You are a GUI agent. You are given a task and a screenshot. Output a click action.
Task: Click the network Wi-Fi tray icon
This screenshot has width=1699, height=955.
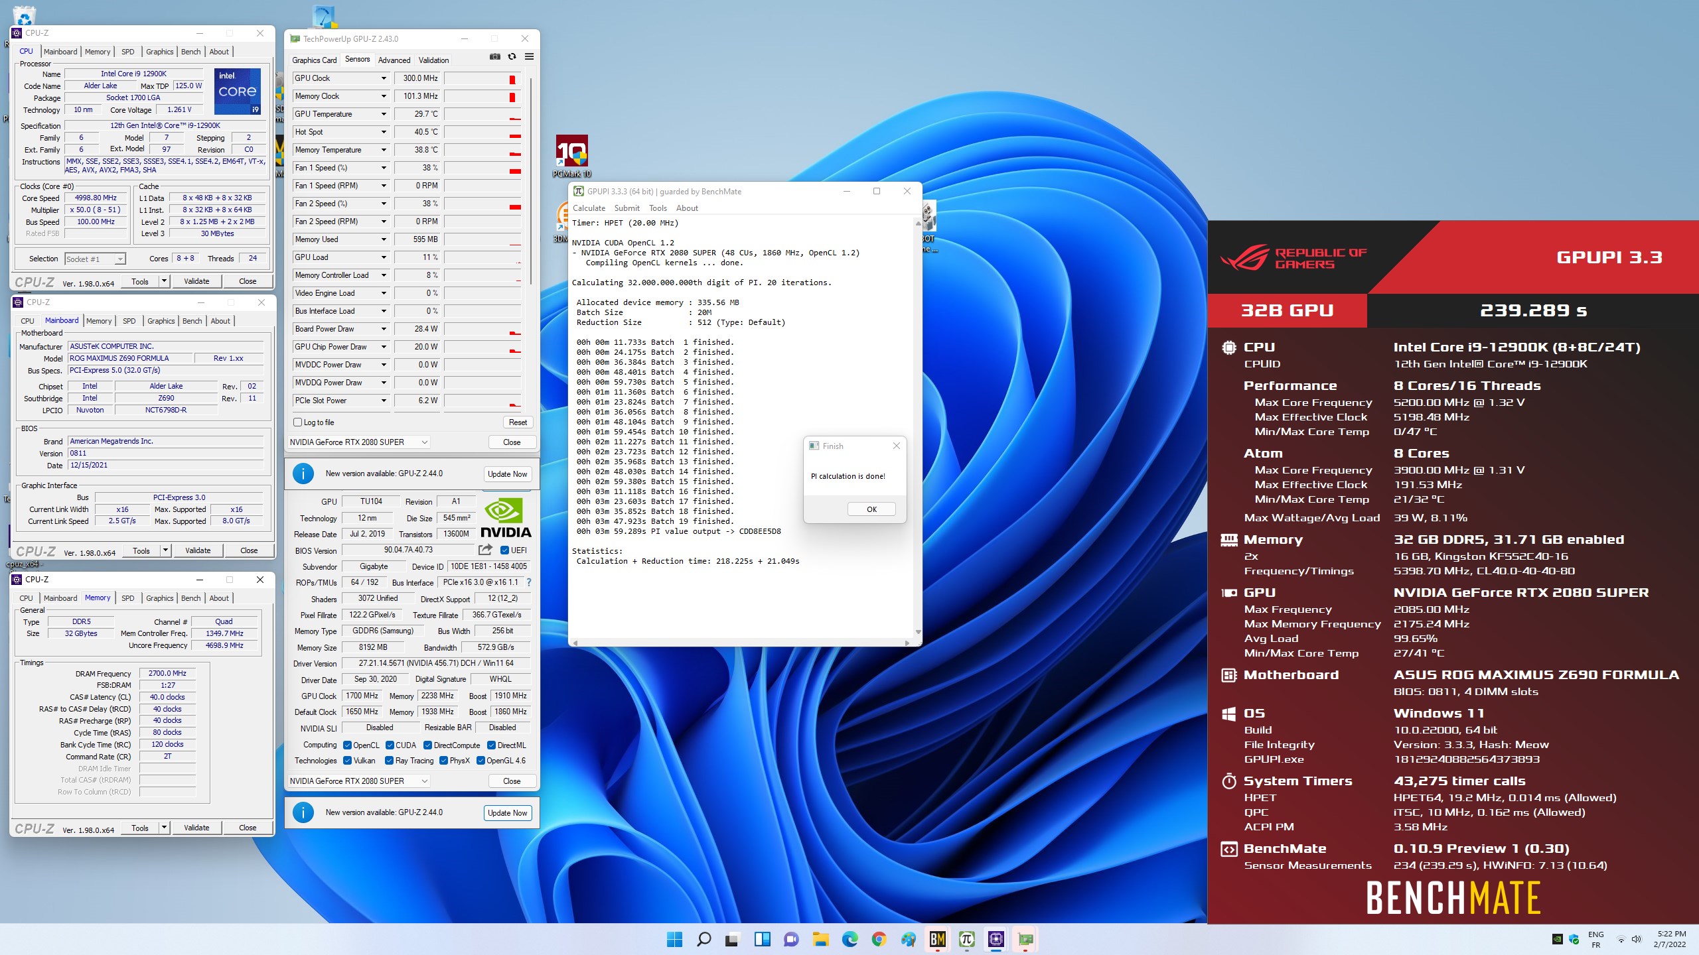coord(1621,939)
